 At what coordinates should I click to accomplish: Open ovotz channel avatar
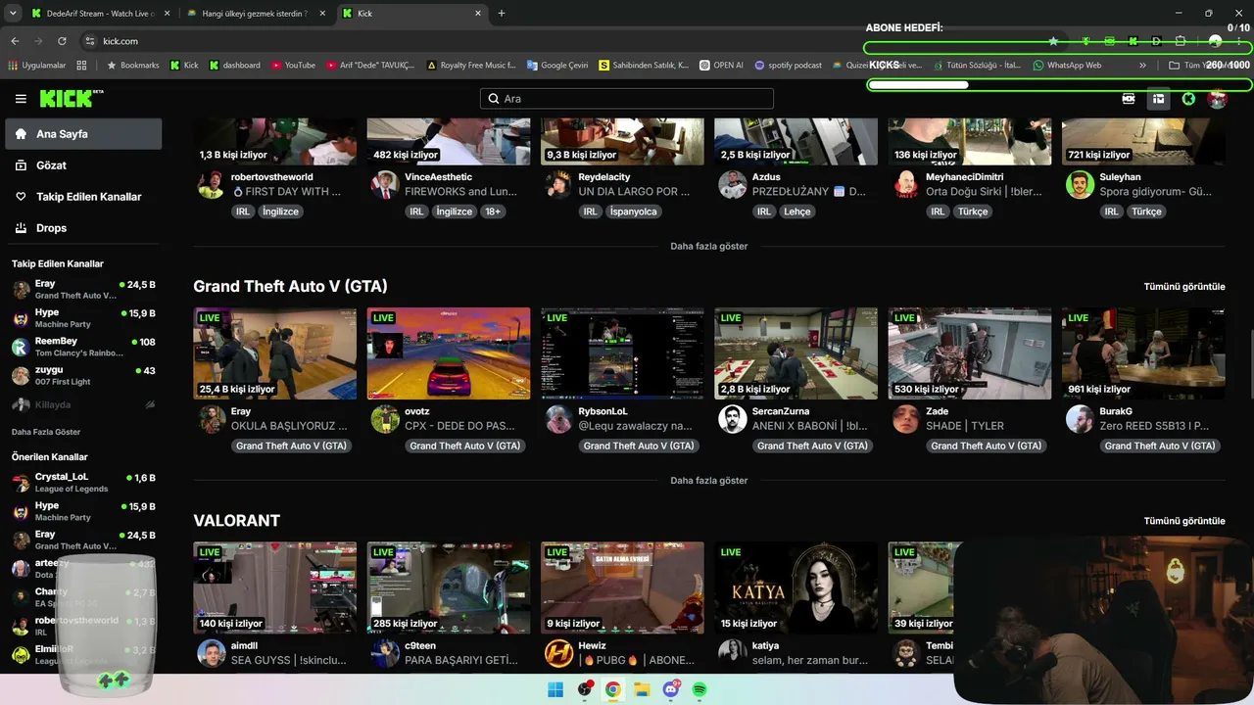[x=385, y=419]
